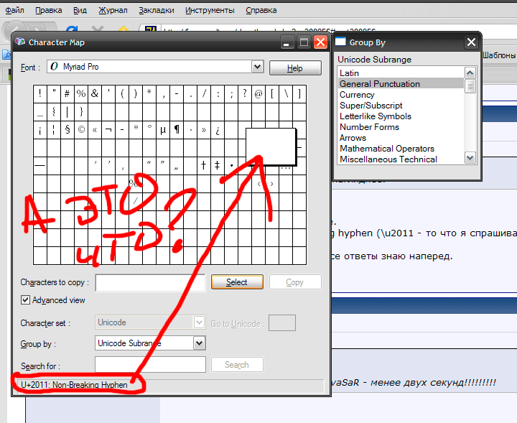Open the Character set Unicode dropdown
The width and height of the screenshot is (517, 423).
coord(199,322)
